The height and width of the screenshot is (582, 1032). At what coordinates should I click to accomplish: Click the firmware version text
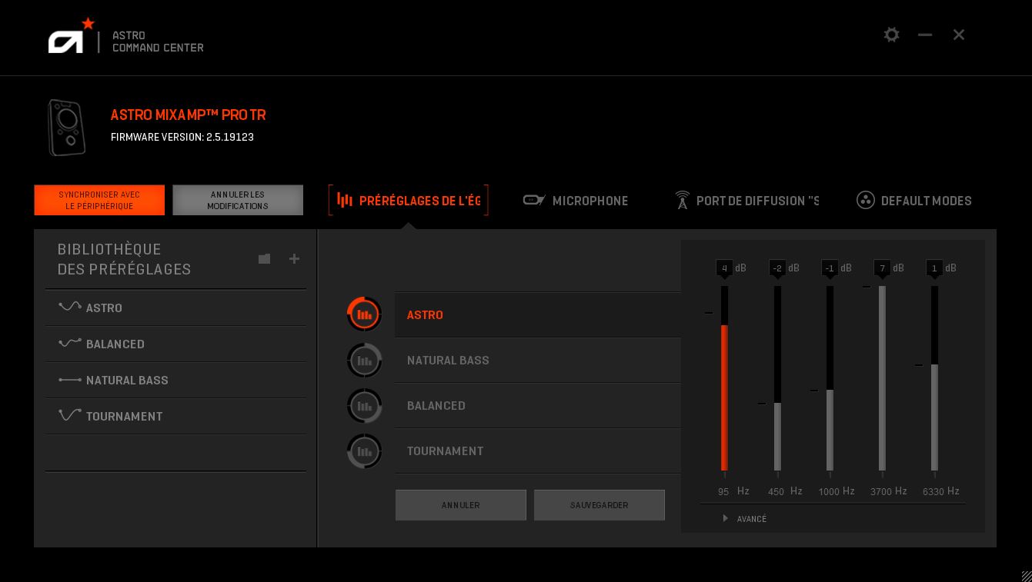point(182,137)
